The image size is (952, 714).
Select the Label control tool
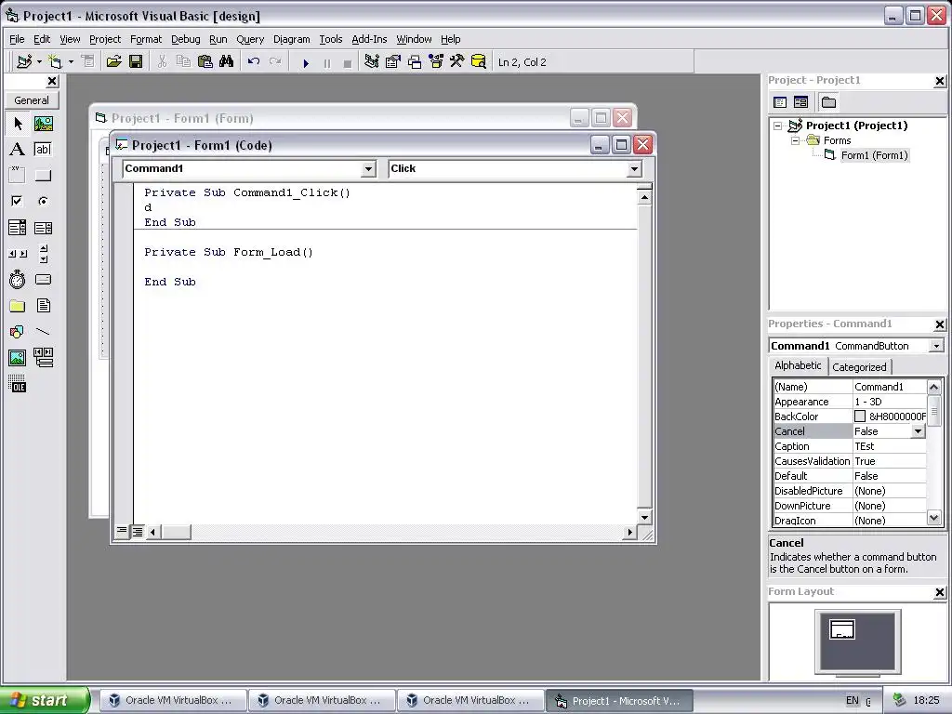point(18,150)
